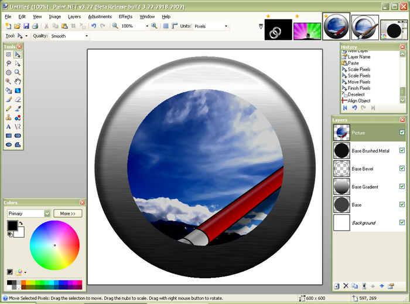Open the Effects menu
The width and height of the screenshot is (410, 304).
pyautogui.click(x=126, y=17)
